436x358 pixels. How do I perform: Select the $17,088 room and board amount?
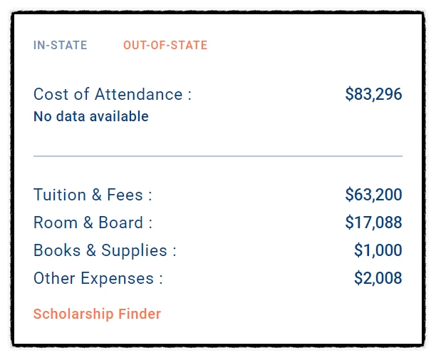pyautogui.click(x=373, y=223)
